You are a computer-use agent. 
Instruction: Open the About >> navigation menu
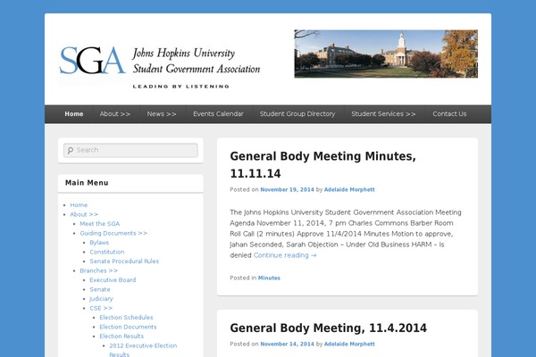[x=115, y=113]
